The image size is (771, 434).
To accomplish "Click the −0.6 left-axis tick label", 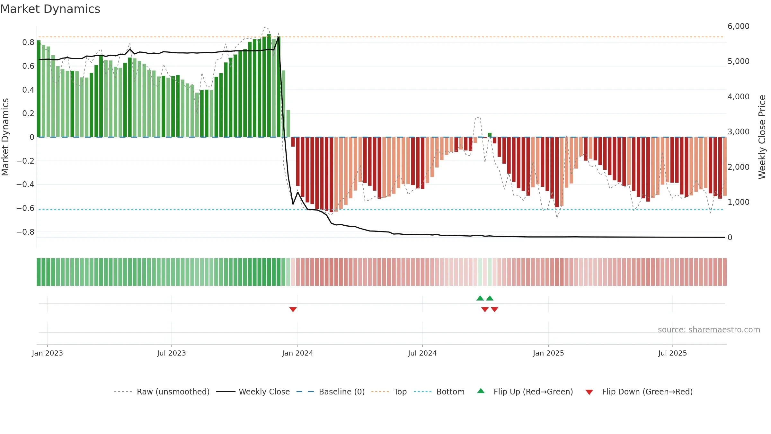I will (25, 208).
